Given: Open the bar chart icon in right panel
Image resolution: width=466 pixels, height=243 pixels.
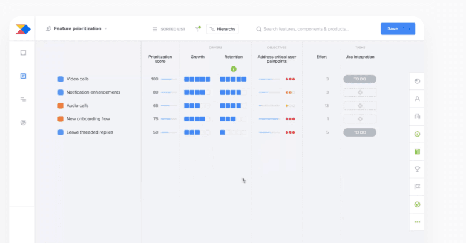Looking at the screenshot, I should (417, 116).
